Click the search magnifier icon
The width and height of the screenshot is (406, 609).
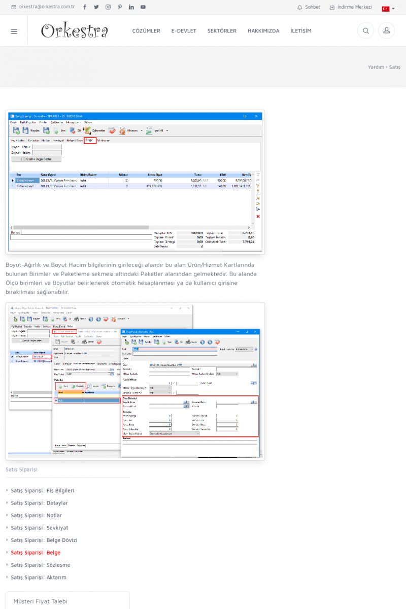365,31
